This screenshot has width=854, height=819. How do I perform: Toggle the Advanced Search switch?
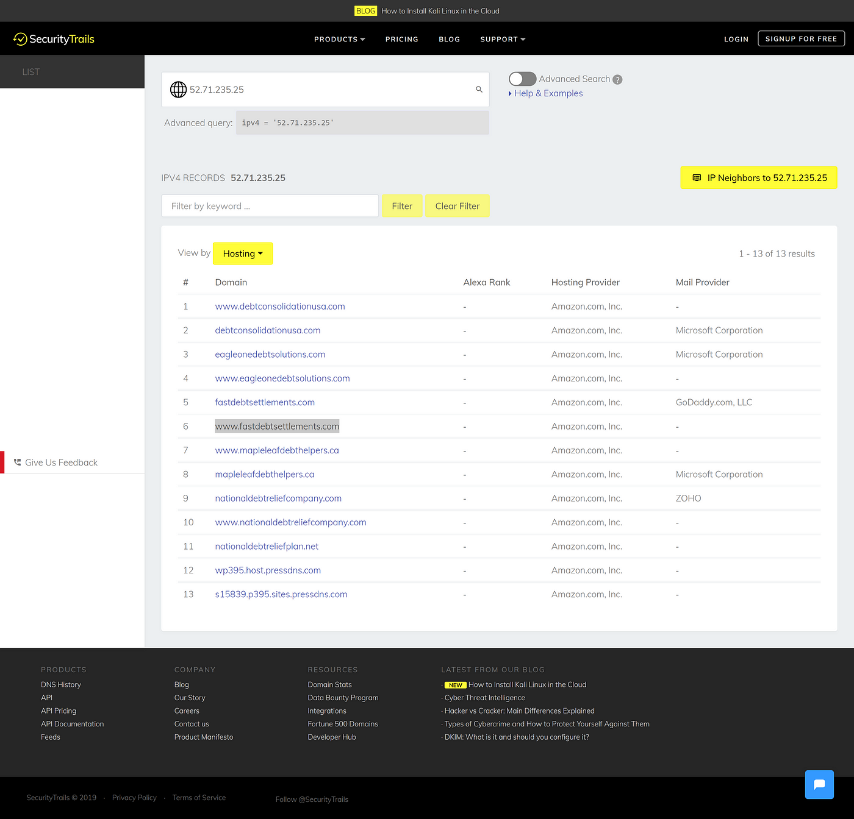tap(522, 79)
